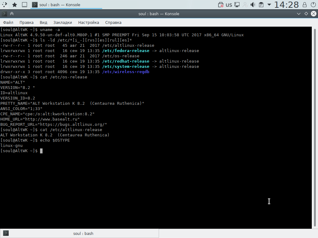The image size is (318, 238).
Task: Click the NAME="ALT" line
Action: point(12,82)
